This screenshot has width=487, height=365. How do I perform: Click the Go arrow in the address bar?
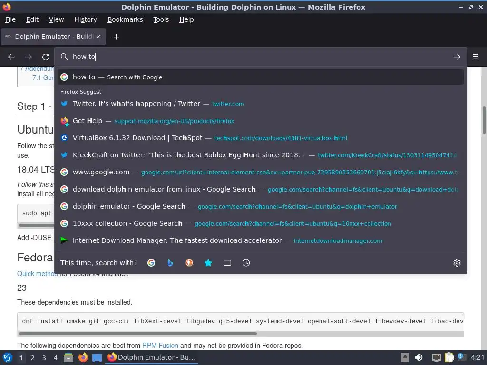pyautogui.click(x=457, y=57)
